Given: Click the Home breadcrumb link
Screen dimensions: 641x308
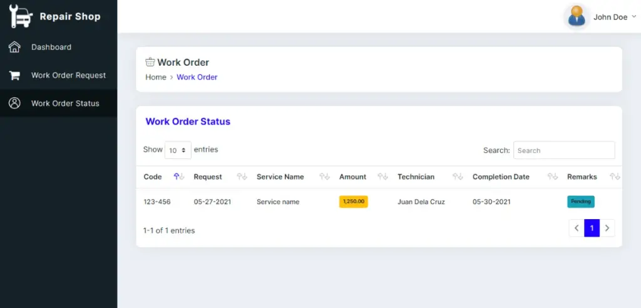Looking at the screenshot, I should click(x=156, y=77).
